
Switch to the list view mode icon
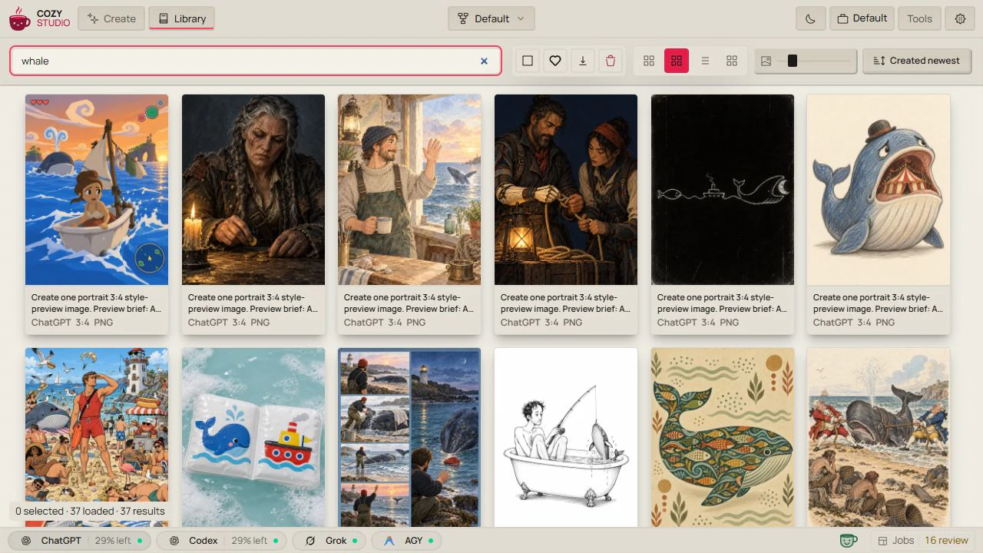pos(705,61)
